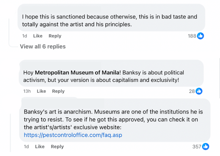Like the comment about Banksy's anarchism

pyautogui.click(x=40, y=146)
